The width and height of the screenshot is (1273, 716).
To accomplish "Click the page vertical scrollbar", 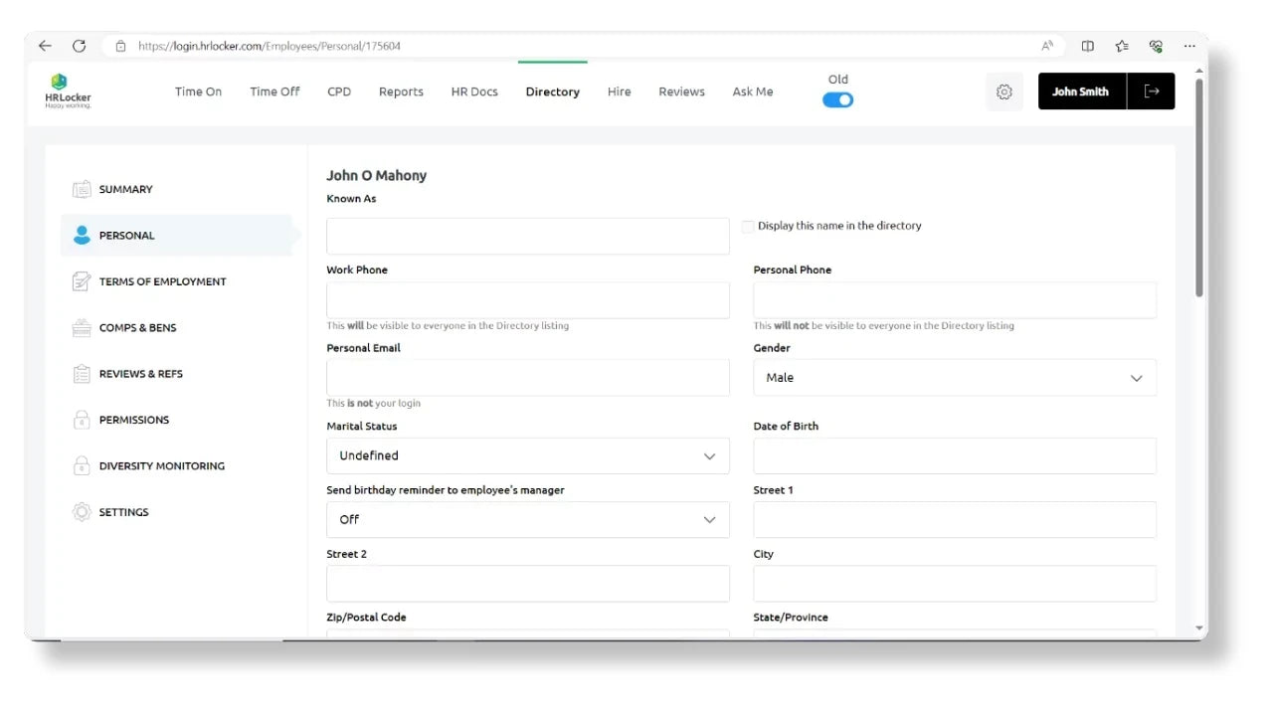I will [1198, 189].
